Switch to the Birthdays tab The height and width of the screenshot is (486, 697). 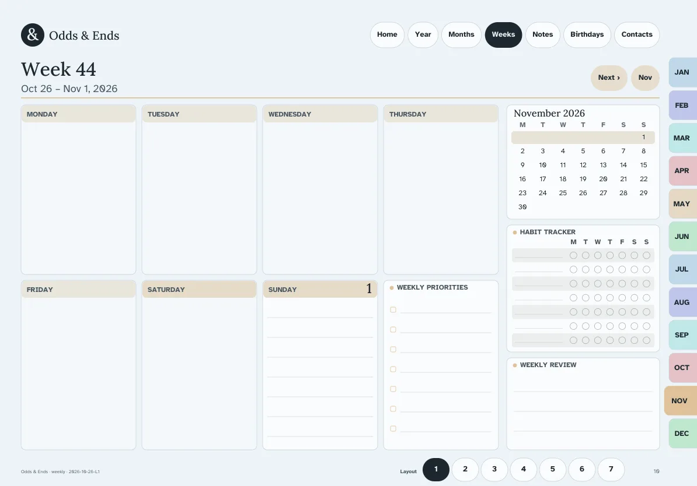(587, 34)
